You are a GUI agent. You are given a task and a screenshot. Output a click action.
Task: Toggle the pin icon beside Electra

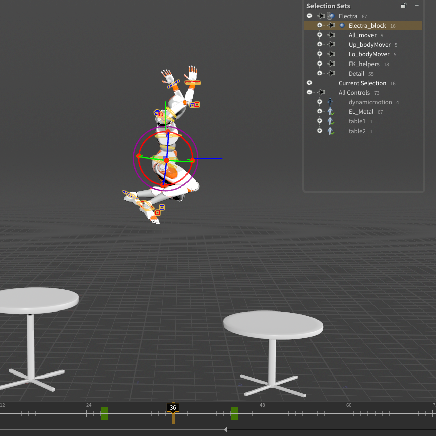(321, 16)
